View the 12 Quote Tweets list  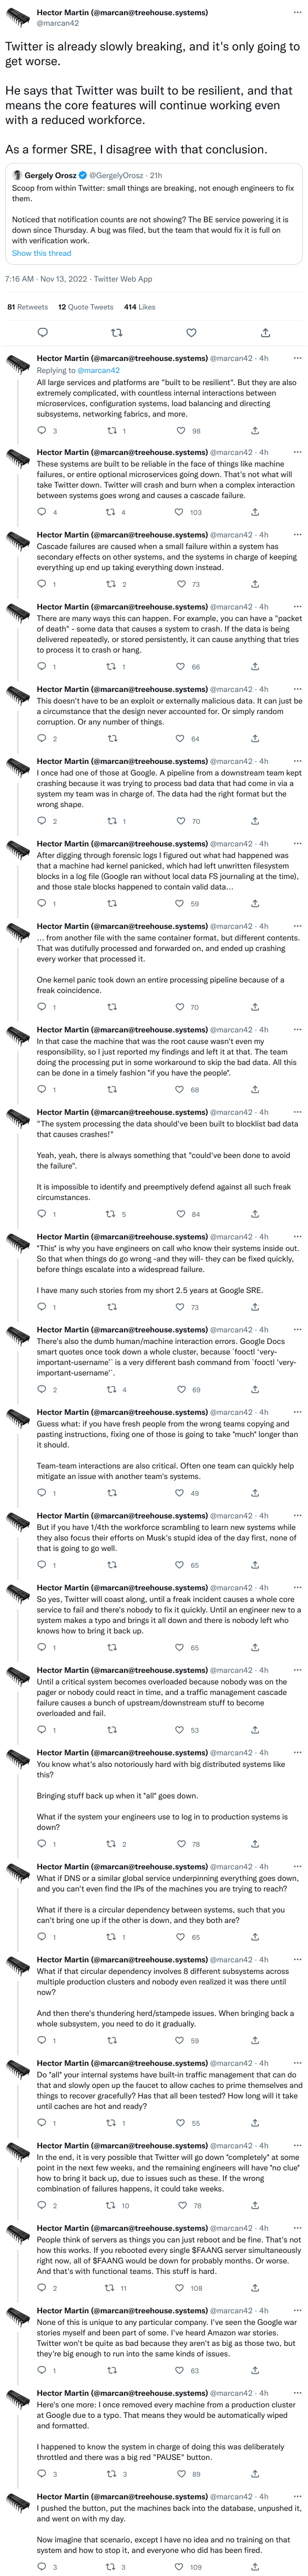tap(85, 307)
